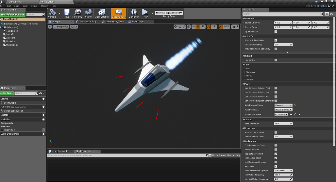Expand the Combat category under Ship
Viewport: 336px width, 182px height.
(x=245, y=79)
